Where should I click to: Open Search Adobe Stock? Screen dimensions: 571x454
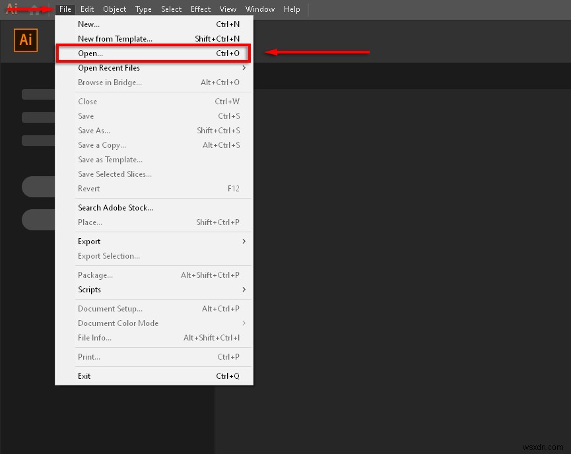pyautogui.click(x=115, y=207)
